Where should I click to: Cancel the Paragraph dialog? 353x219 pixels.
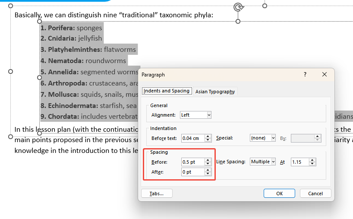315,194
